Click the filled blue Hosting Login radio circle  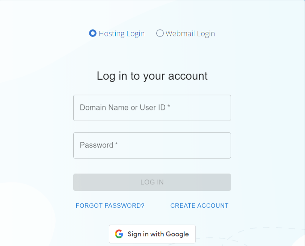(92, 33)
